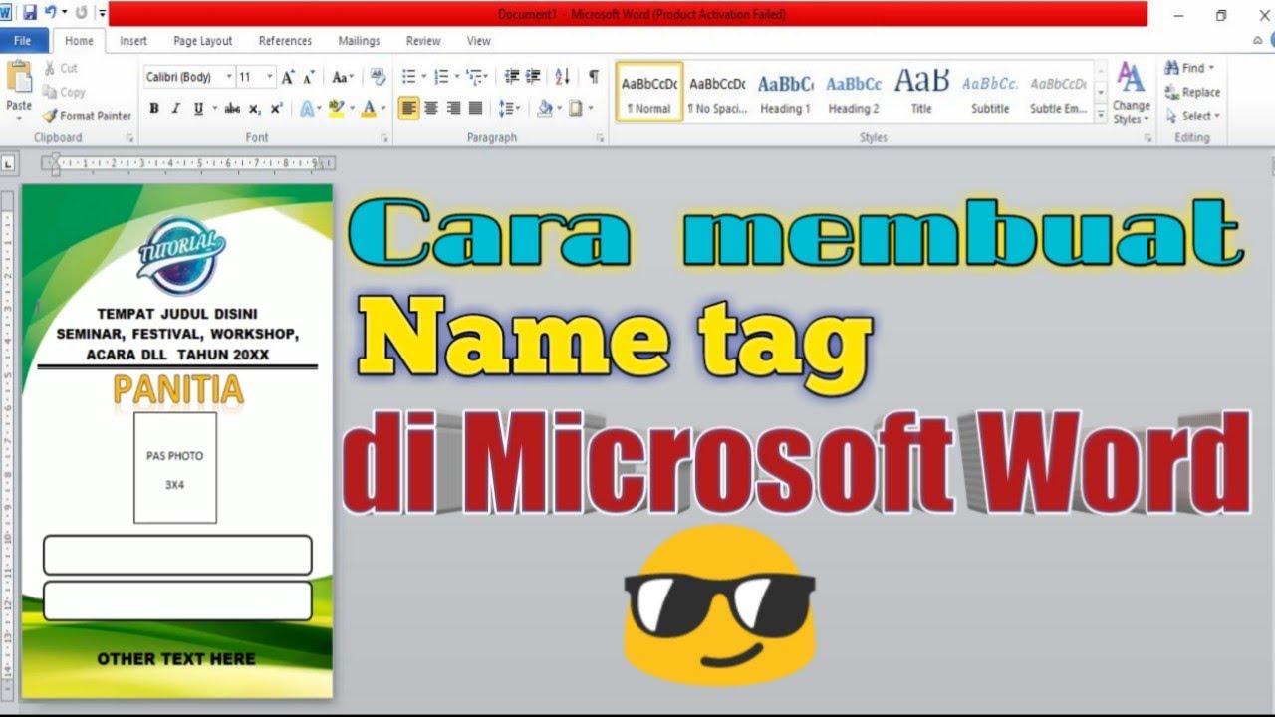
Task: Center the paragraph text
Action: (x=431, y=109)
